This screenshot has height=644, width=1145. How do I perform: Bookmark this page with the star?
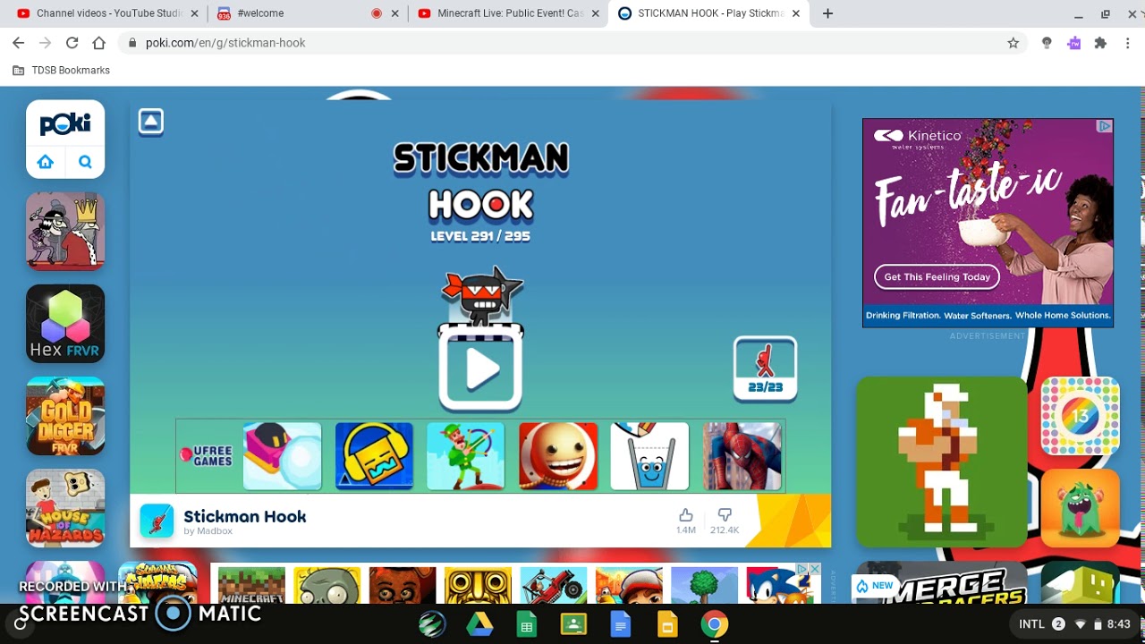(x=1013, y=43)
